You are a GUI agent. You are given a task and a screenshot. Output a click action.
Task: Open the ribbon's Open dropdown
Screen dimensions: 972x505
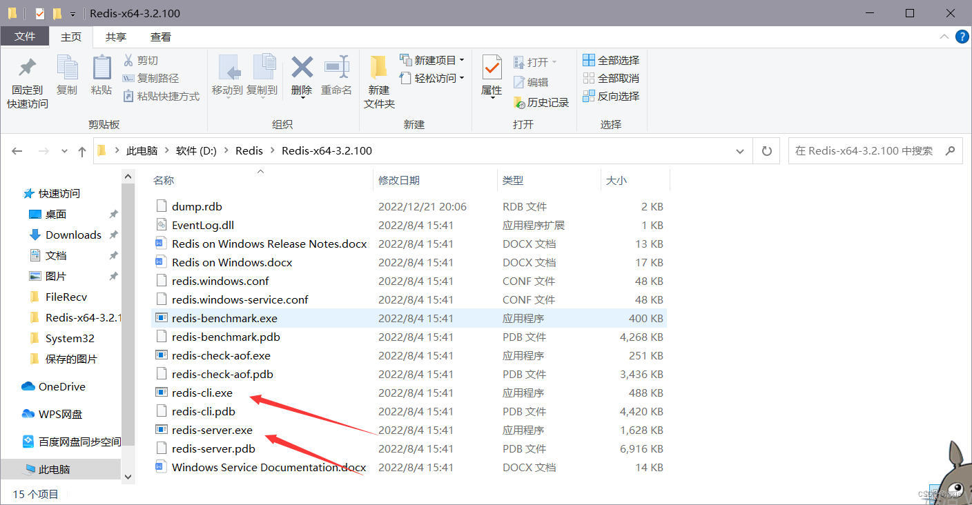(x=535, y=62)
